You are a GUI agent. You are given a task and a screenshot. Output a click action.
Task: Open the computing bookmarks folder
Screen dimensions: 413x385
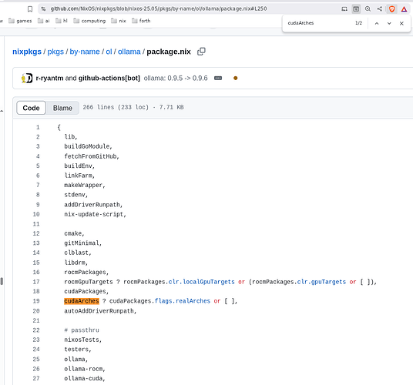(x=89, y=21)
